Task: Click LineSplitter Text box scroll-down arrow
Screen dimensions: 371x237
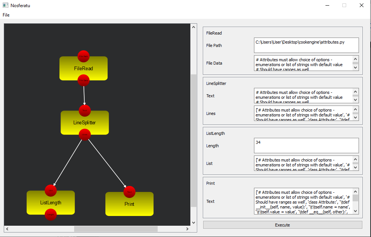Action: (x=355, y=100)
